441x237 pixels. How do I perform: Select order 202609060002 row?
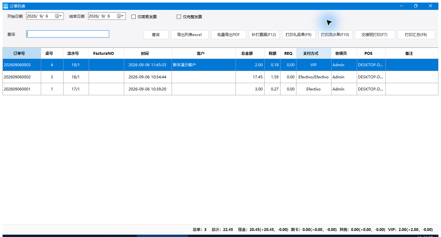[x=220, y=77]
